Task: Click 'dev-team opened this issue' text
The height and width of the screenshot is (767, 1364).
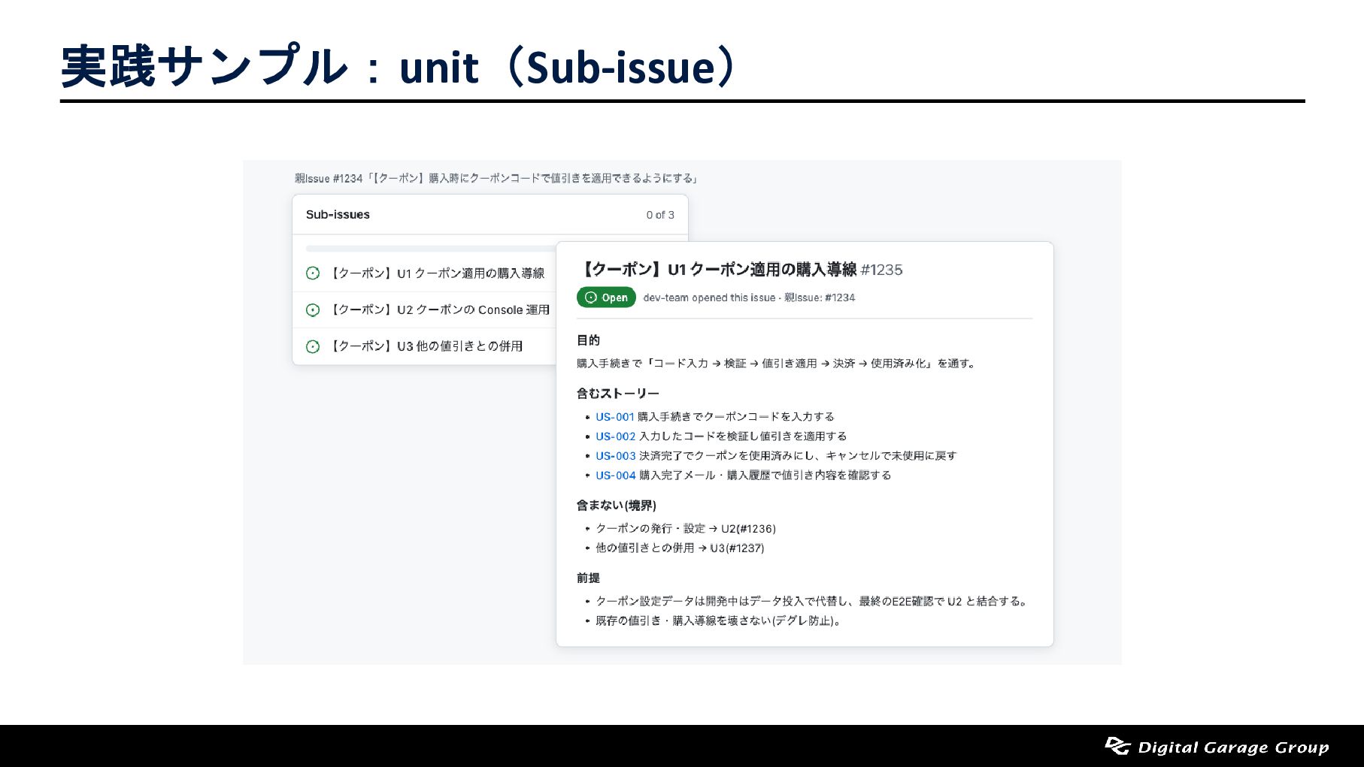Action: click(x=709, y=297)
